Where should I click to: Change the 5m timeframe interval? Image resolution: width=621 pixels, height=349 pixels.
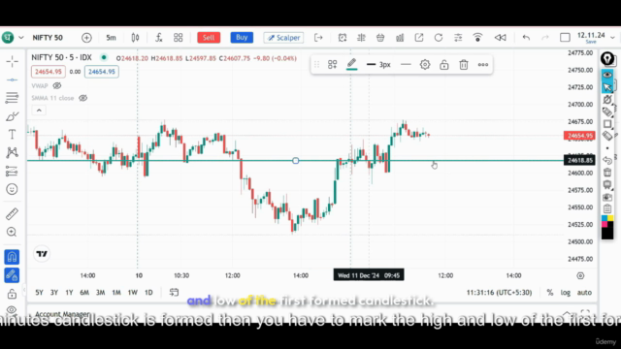coord(111,38)
